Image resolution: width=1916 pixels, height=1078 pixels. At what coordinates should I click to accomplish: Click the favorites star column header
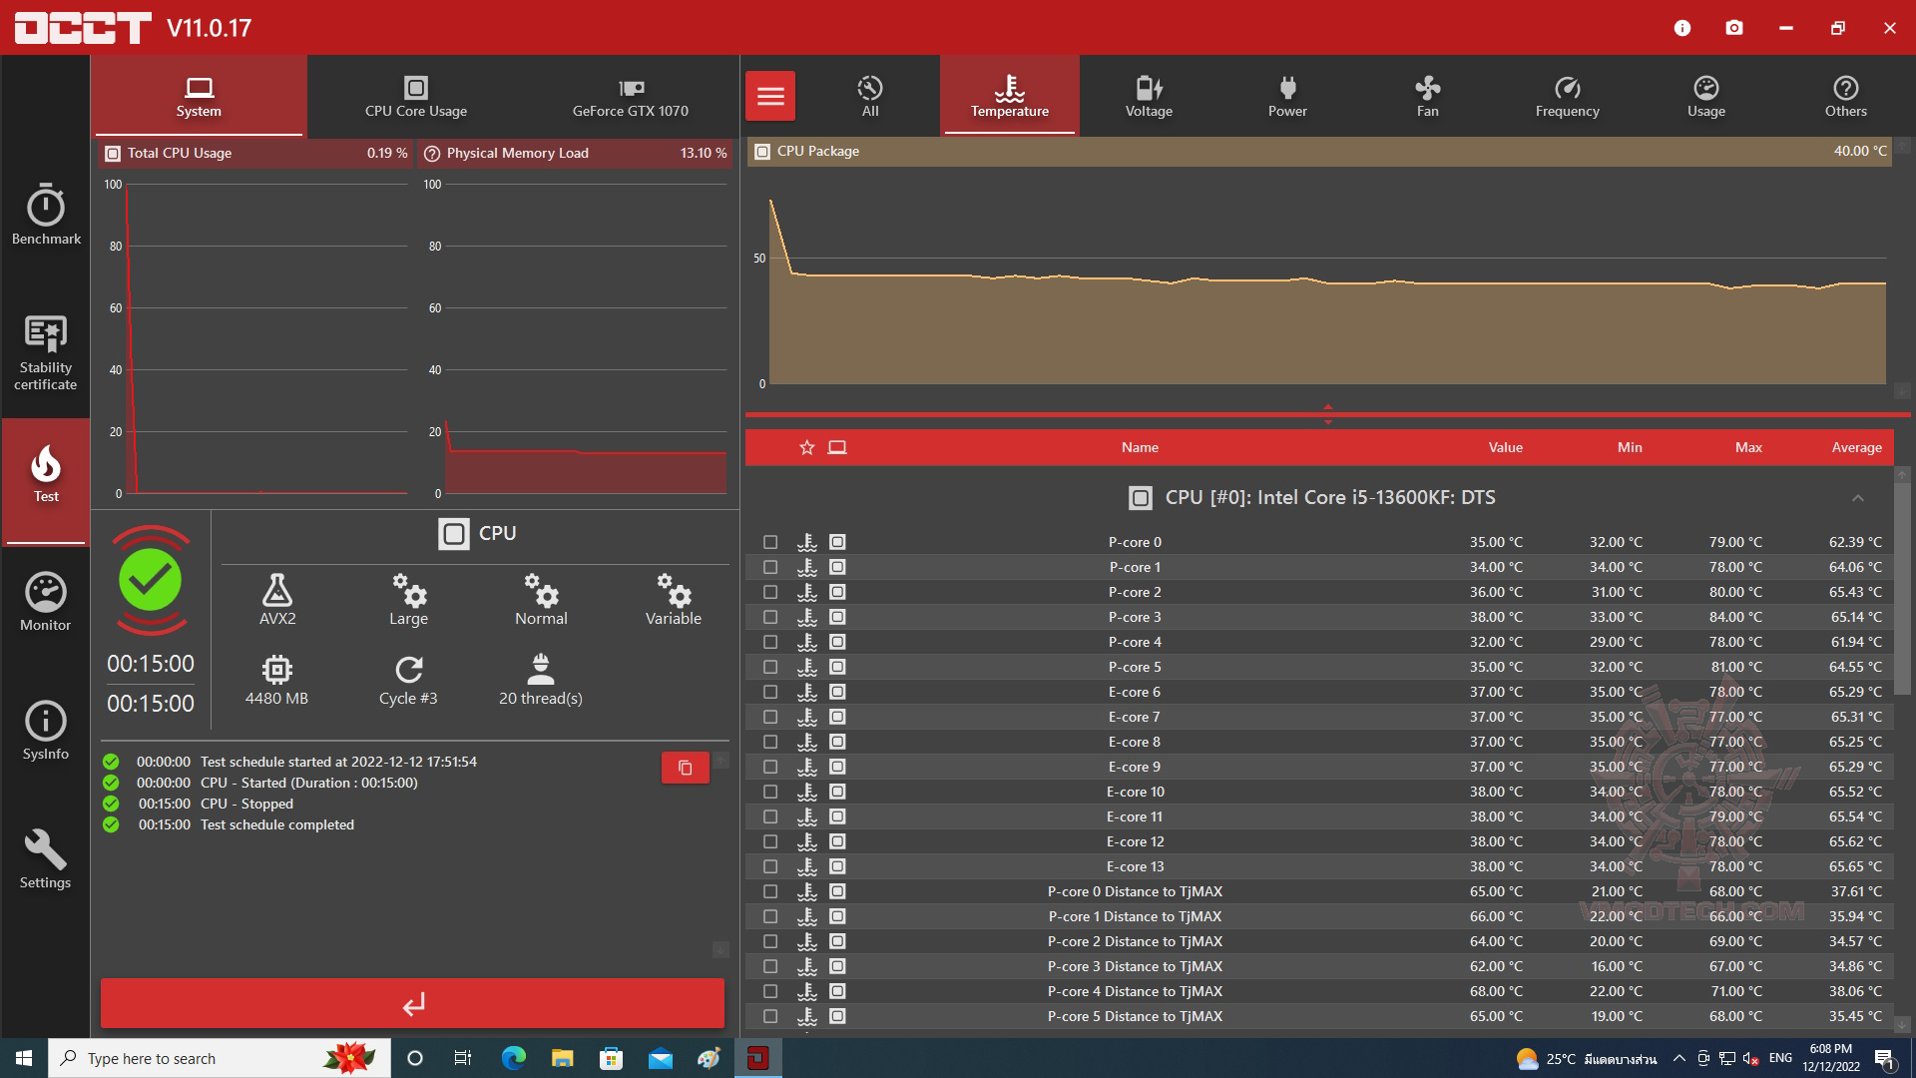click(807, 447)
